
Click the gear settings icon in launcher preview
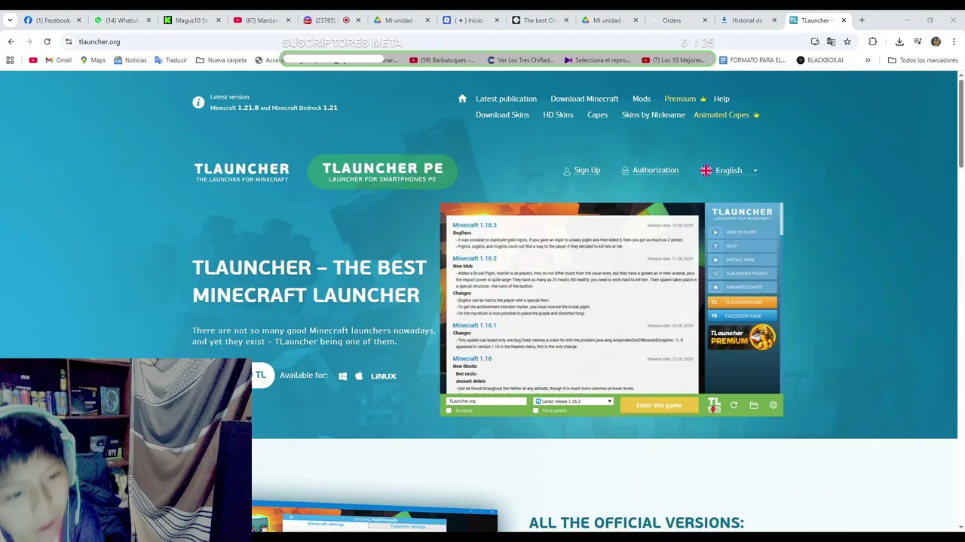click(x=773, y=405)
